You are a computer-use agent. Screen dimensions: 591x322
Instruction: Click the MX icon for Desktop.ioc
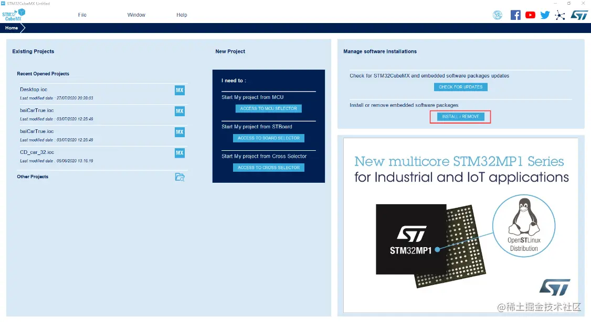[180, 90]
